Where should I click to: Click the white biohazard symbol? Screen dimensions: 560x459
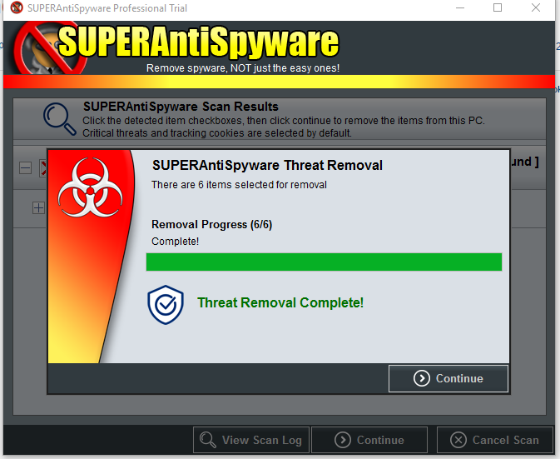pyautogui.click(x=91, y=187)
